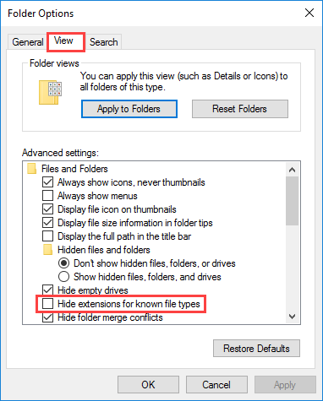Click the Advanced settings: label
Viewport: 323px width, 401px height.
[60, 153]
